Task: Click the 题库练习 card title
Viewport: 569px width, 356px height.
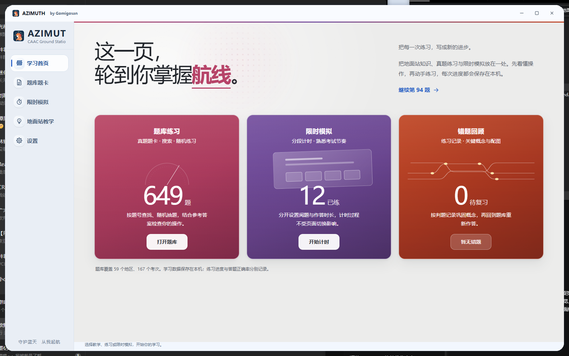Action: [167, 131]
